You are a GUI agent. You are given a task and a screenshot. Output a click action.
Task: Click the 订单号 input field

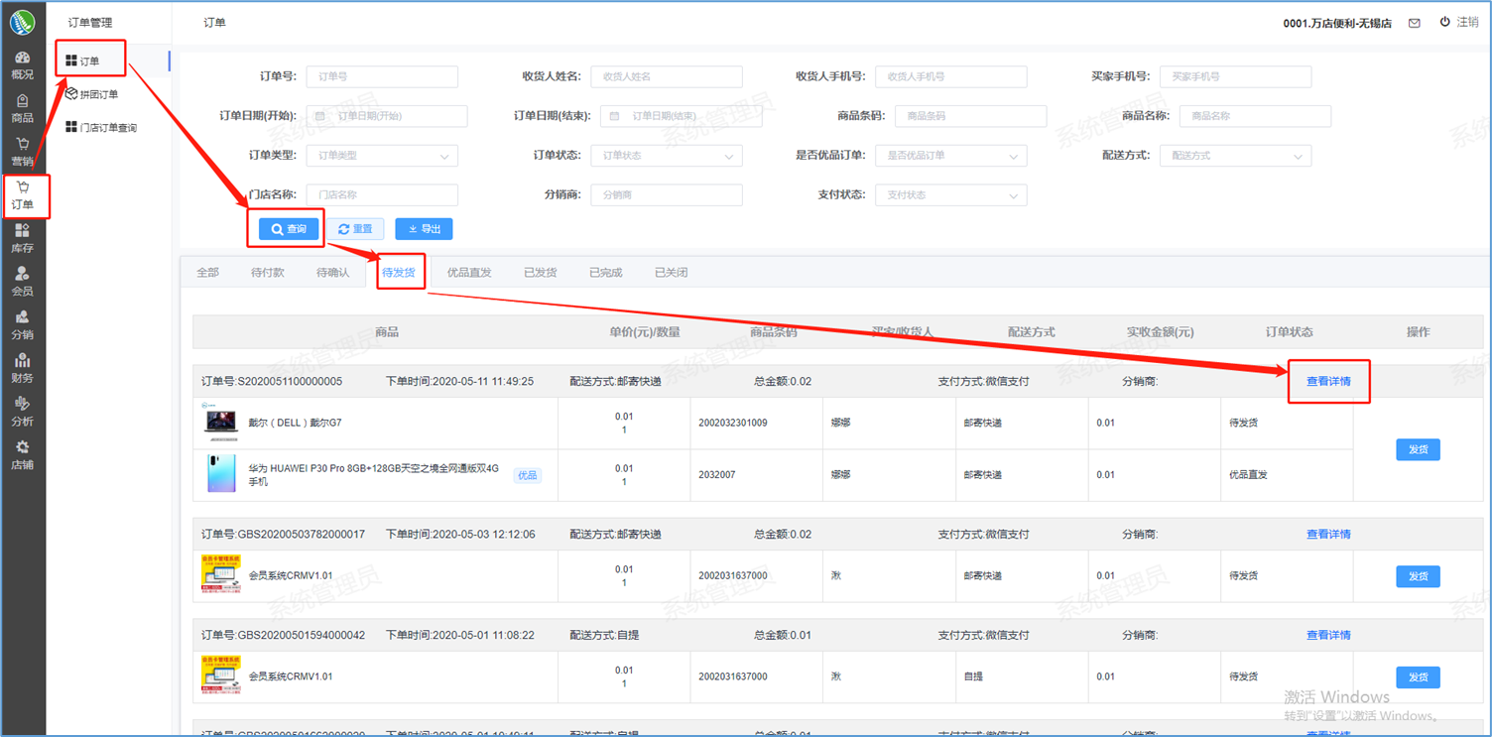tap(382, 76)
